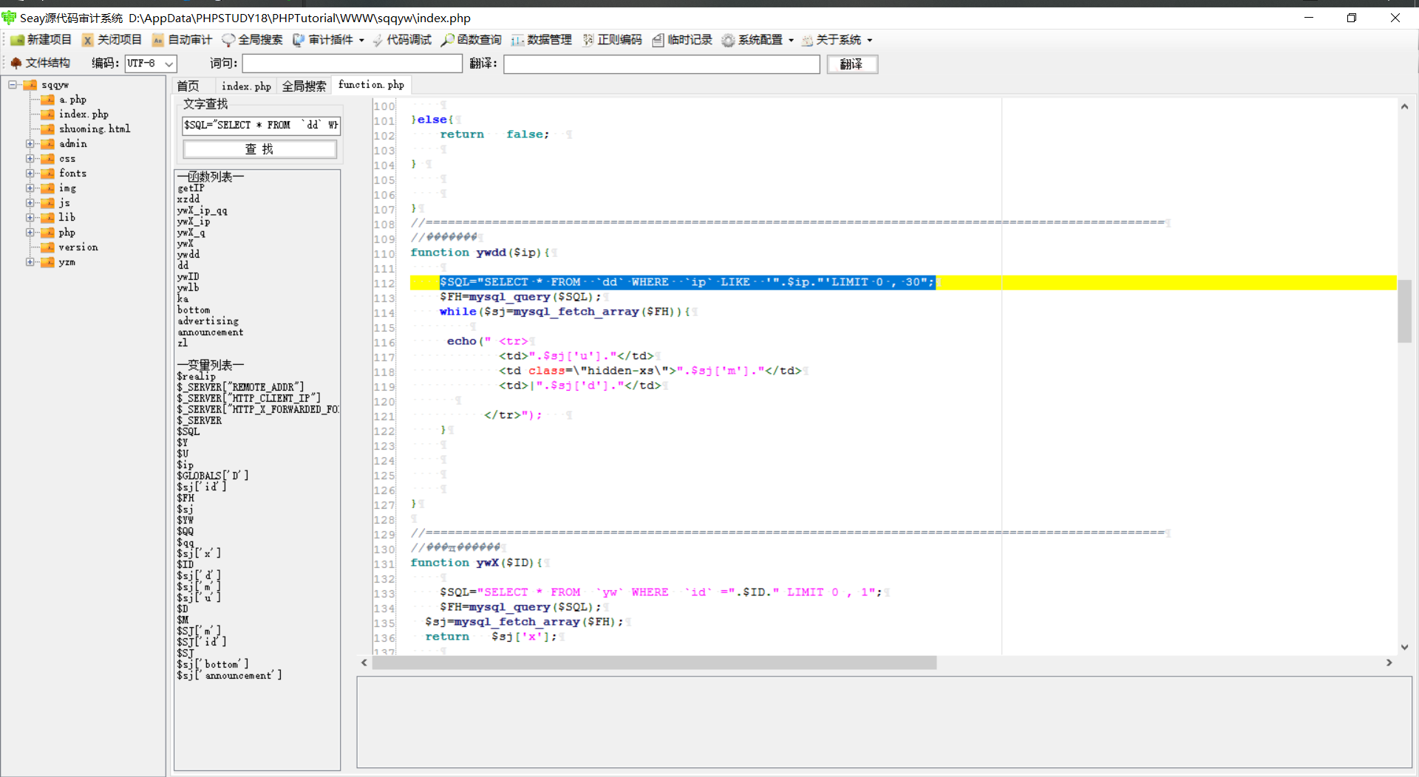This screenshot has height=777, width=1419.
Task: Select the version file icon
Action: [x=47, y=247]
